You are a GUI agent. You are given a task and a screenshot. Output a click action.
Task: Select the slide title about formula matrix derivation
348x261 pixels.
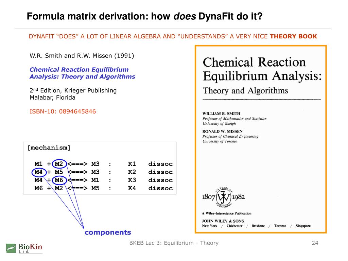click(x=144, y=16)
